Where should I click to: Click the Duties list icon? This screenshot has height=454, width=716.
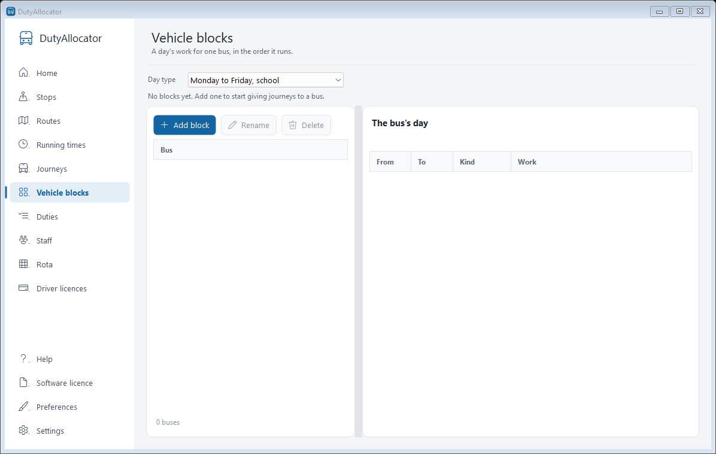[23, 216]
